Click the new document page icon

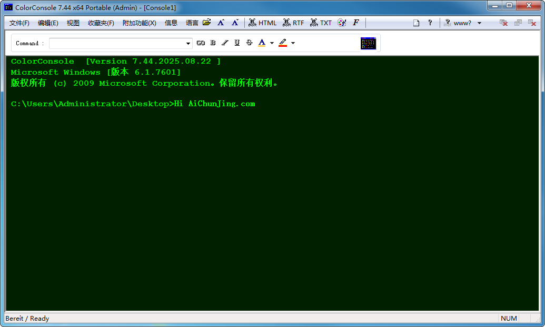coord(416,23)
